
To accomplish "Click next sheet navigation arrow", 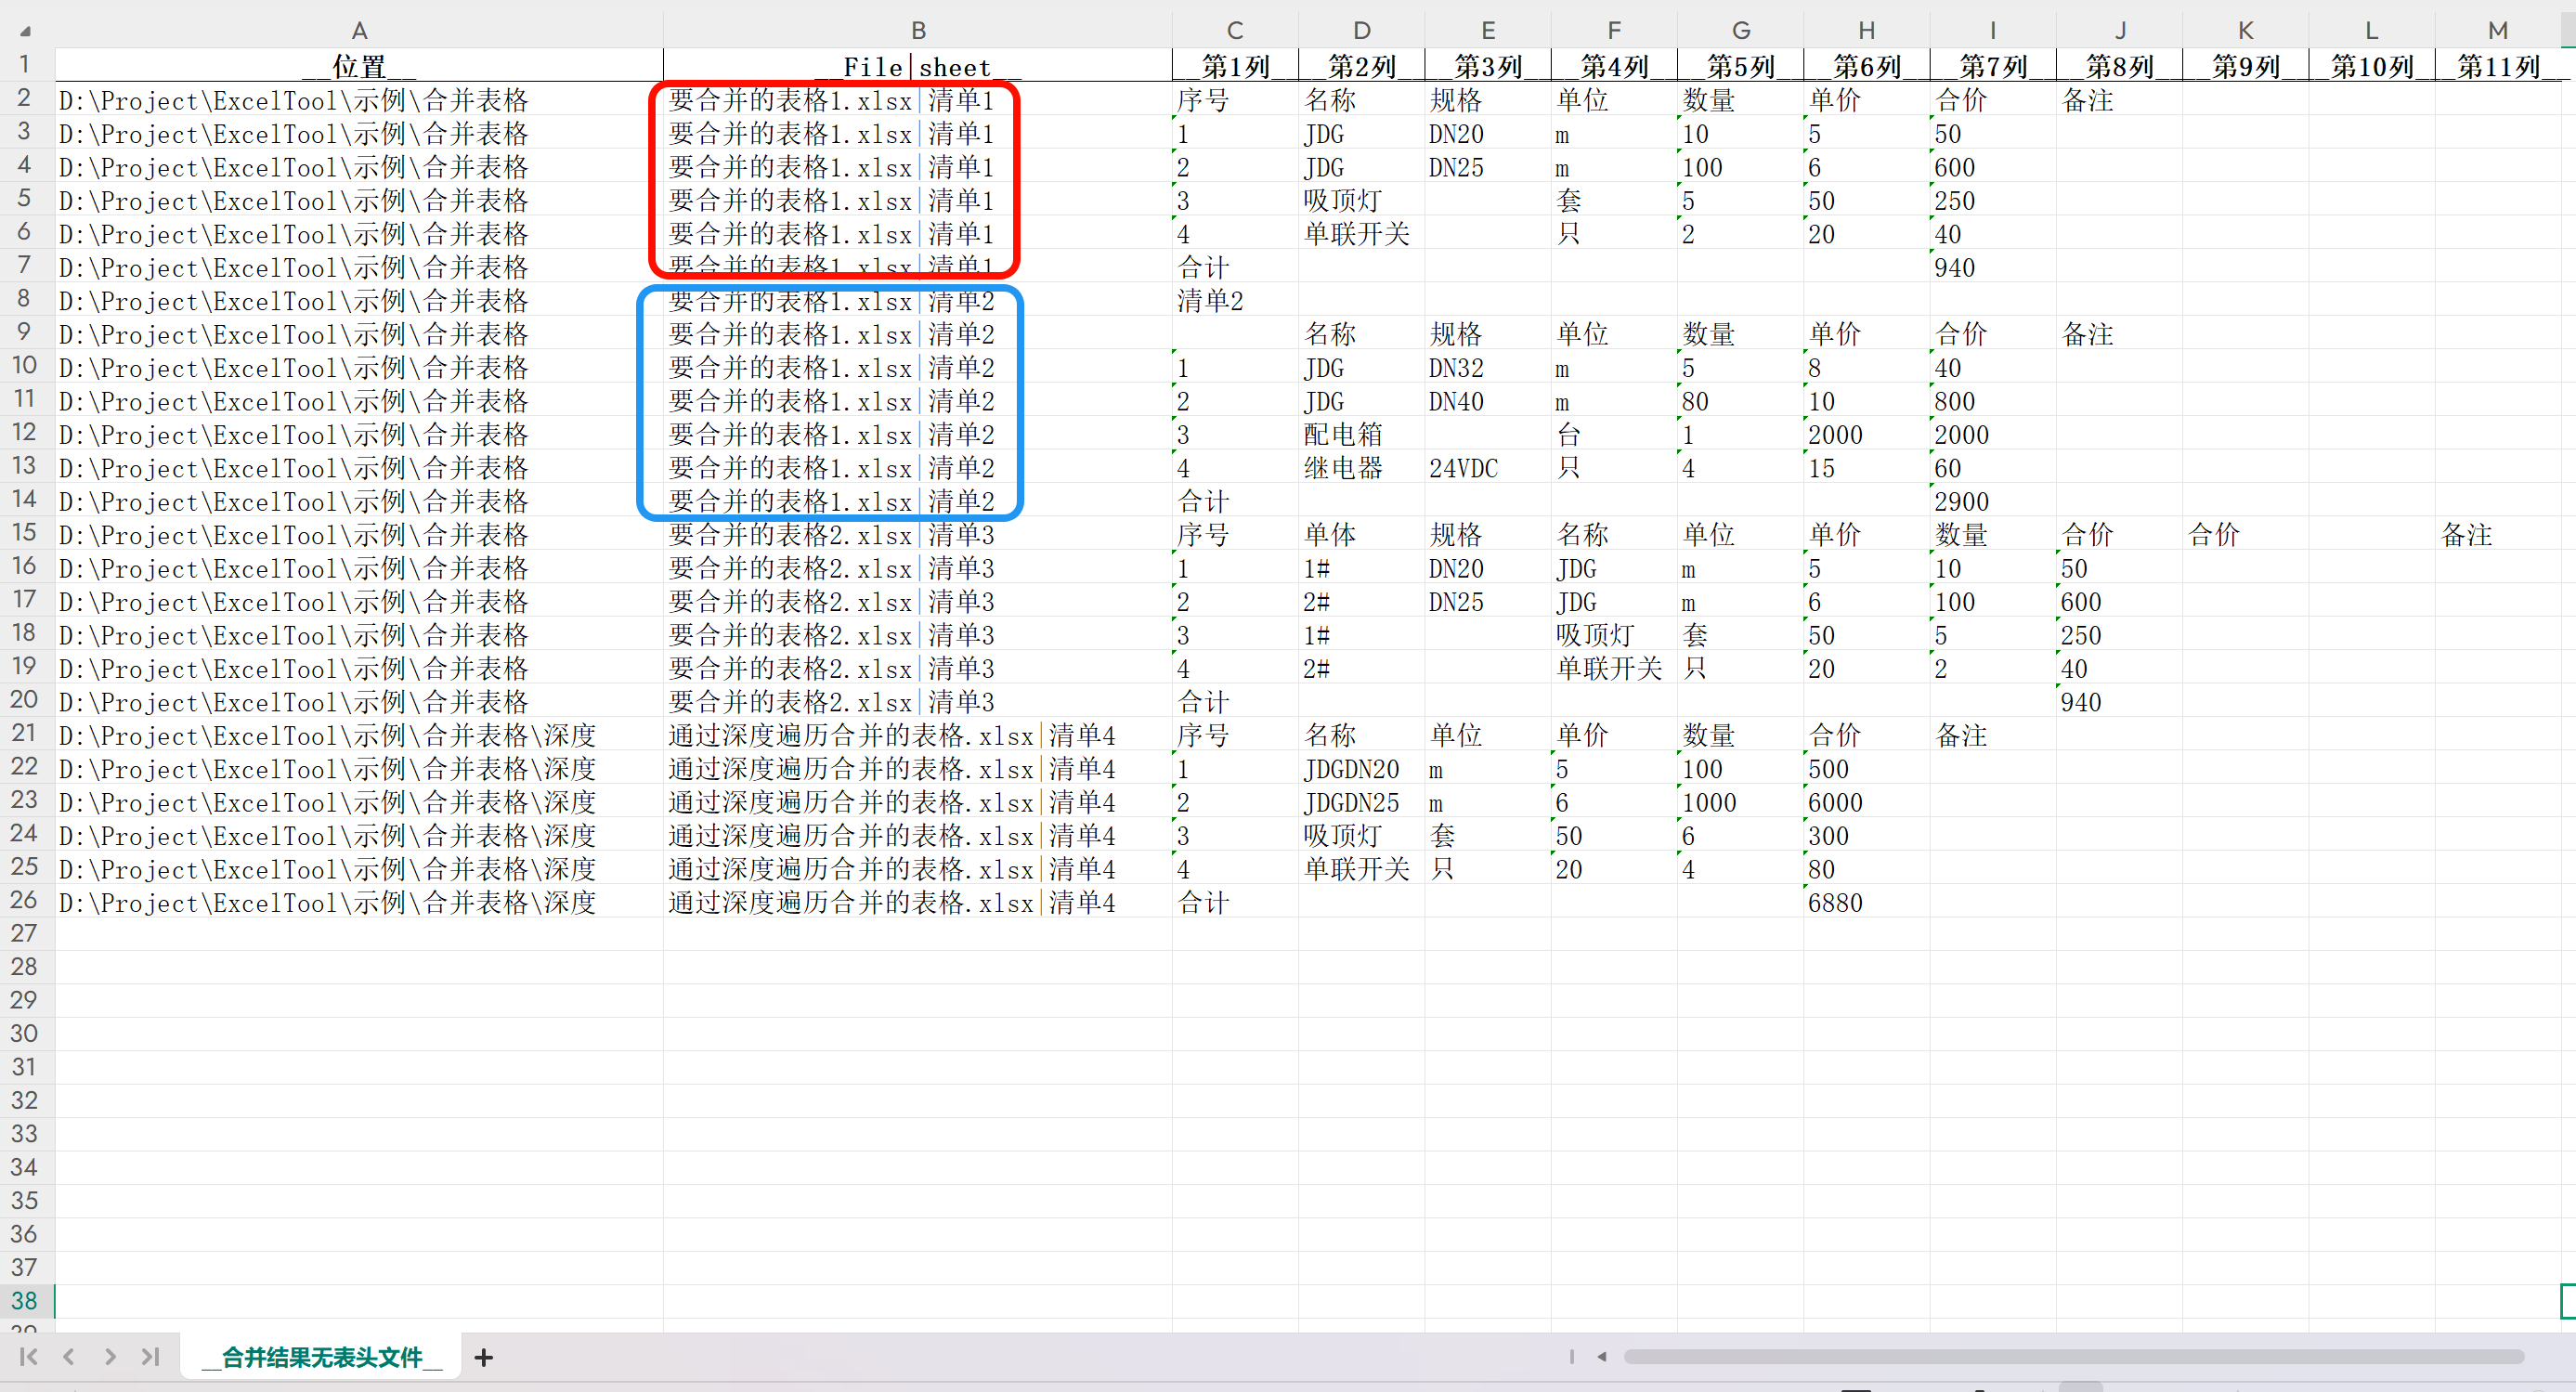I will (x=110, y=1356).
